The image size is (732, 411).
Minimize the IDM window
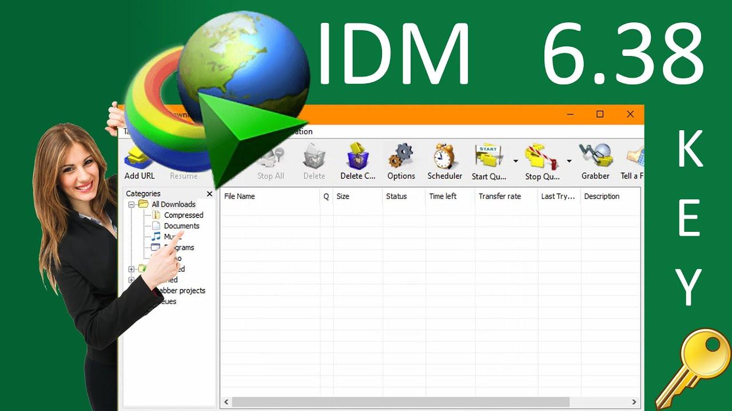click(x=570, y=114)
